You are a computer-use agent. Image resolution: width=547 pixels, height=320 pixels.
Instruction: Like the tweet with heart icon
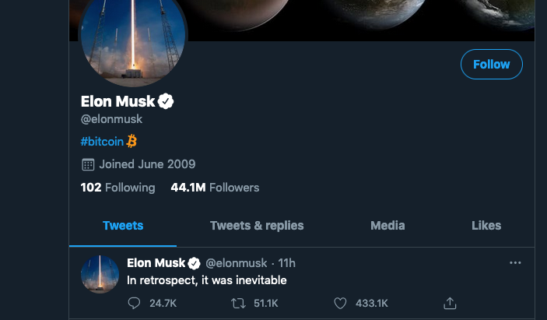click(x=340, y=303)
